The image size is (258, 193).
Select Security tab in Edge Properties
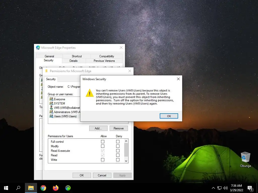(x=49, y=60)
